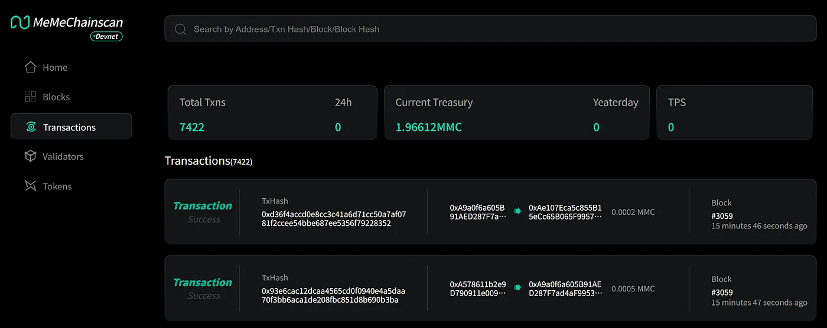Open TxHash starting with 0xd36f4accd0e8

334,219
